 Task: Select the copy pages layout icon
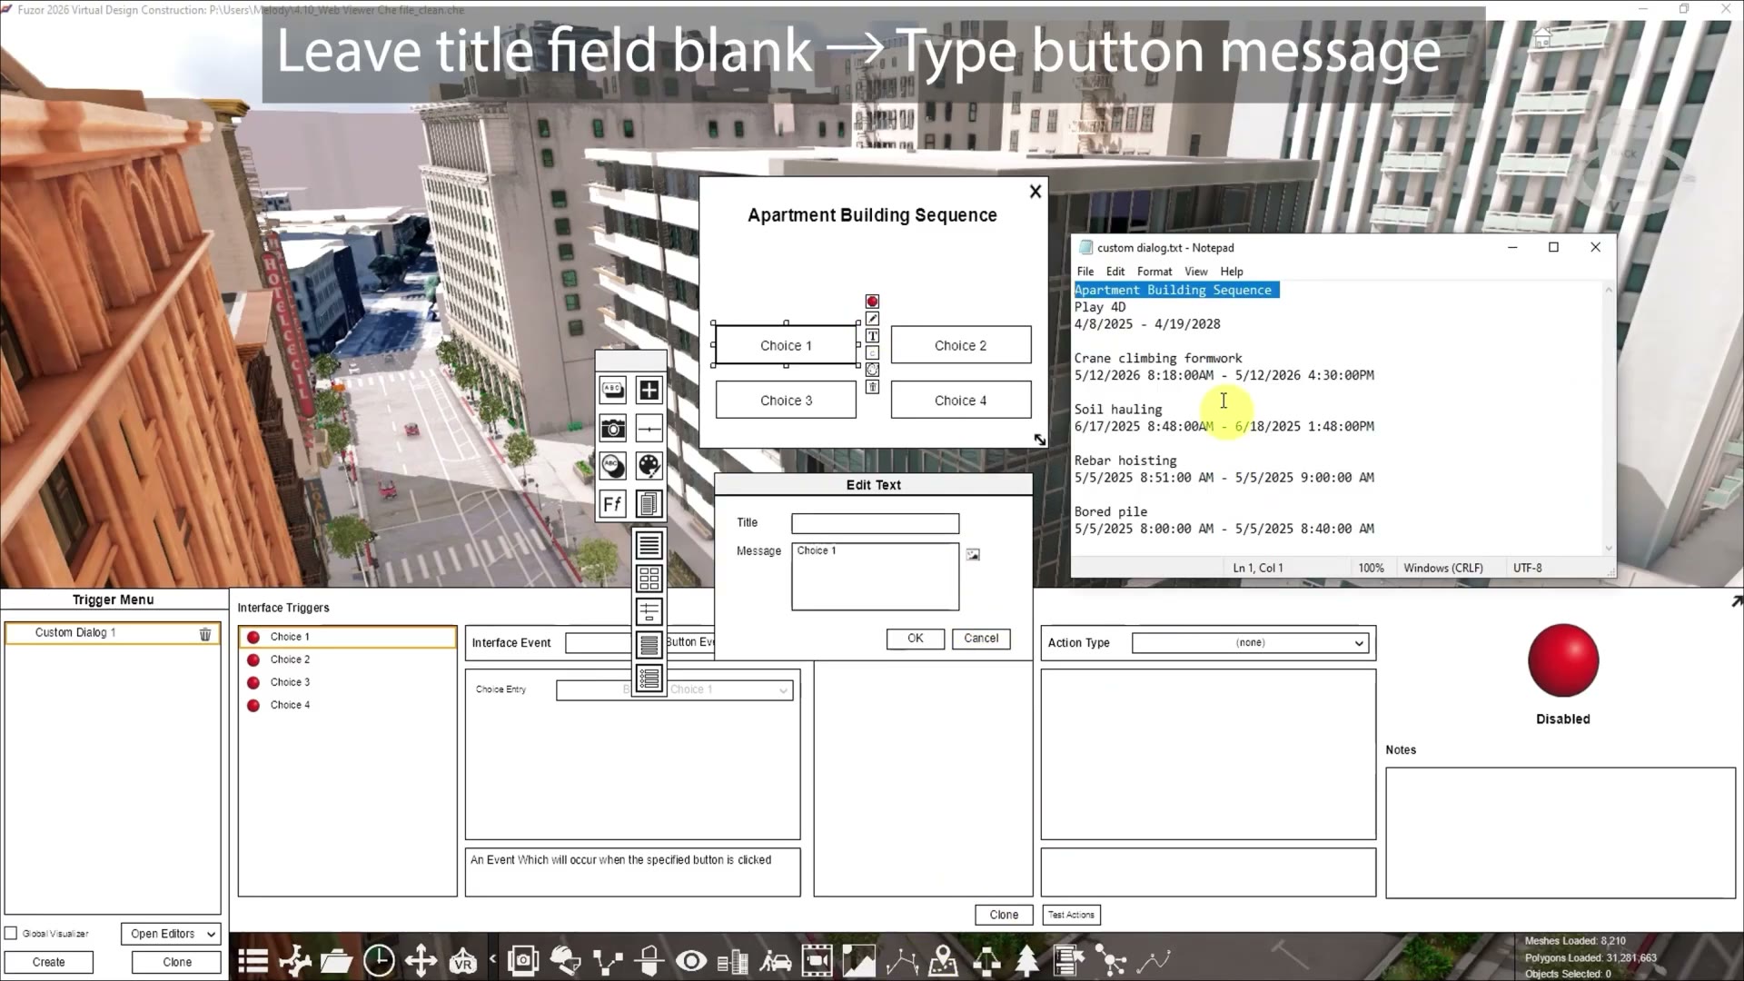pos(649,504)
